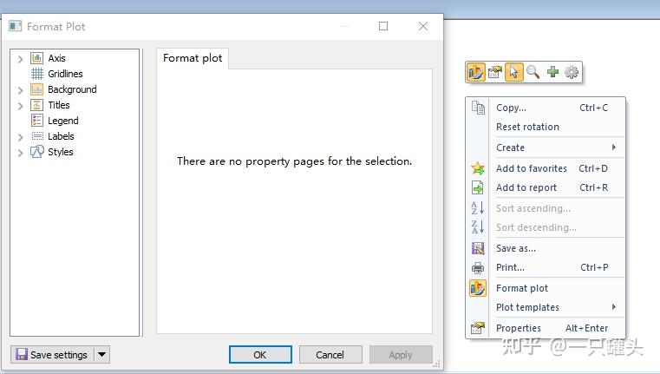Click the Save settings button

coord(51,354)
